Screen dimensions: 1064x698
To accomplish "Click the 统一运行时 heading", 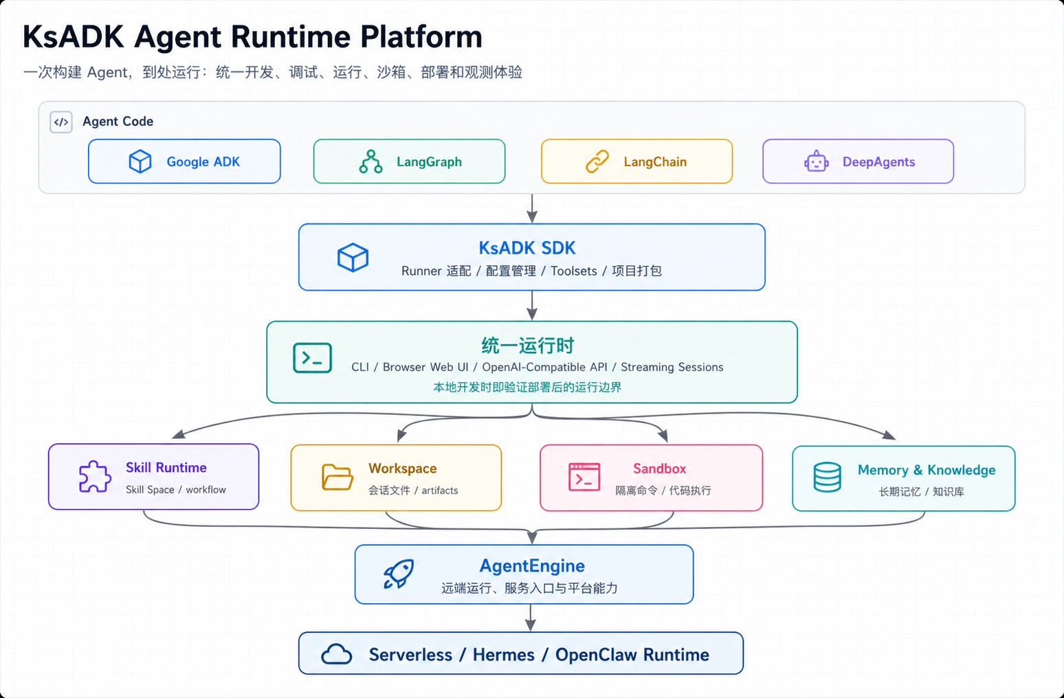I will pos(528,345).
